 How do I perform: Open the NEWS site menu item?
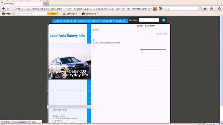click(x=81, y=21)
